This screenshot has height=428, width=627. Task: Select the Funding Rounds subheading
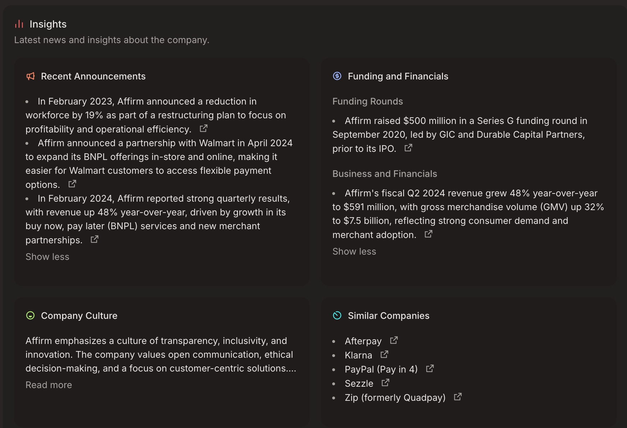[x=367, y=101]
